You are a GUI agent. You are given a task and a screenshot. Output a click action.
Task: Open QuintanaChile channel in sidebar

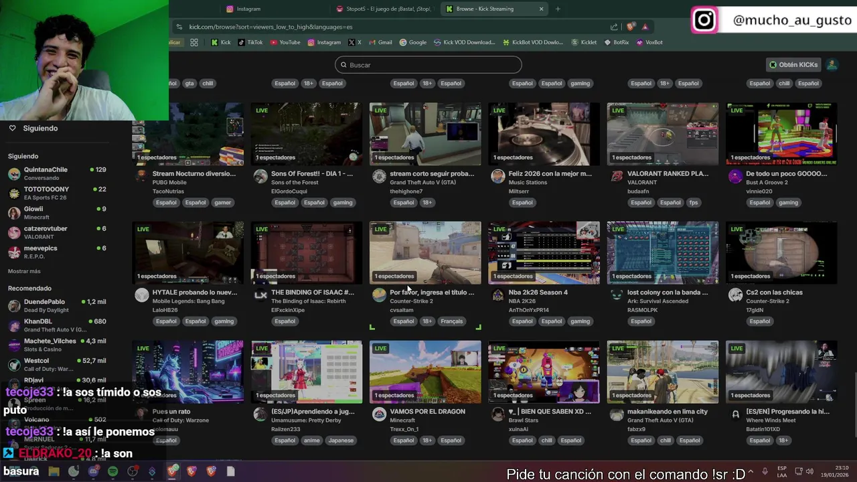tap(57, 173)
